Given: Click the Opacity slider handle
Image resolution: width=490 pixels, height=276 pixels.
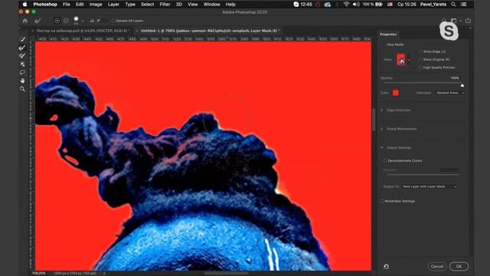Looking at the screenshot, I should point(462,85).
